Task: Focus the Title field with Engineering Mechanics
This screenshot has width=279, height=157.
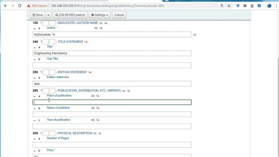Action: [x=112, y=53]
